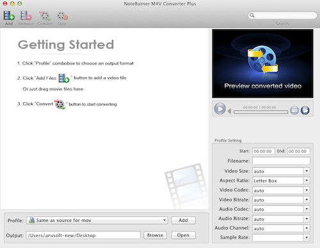This screenshot has height=248, width=320.
Task: Click the playback progress slider
Action: point(260,112)
